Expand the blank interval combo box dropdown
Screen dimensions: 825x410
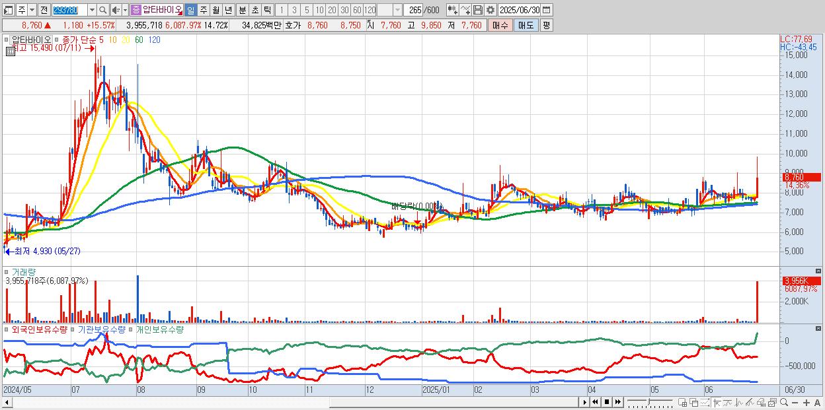tap(397, 10)
